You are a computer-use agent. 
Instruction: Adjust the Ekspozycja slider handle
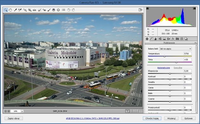[170, 74]
